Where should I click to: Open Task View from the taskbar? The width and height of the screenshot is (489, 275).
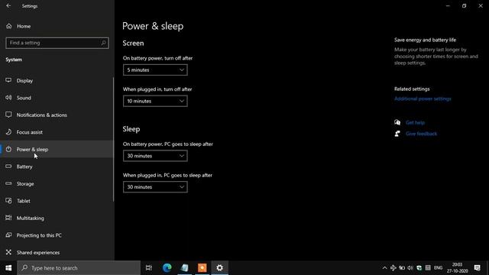click(x=149, y=268)
